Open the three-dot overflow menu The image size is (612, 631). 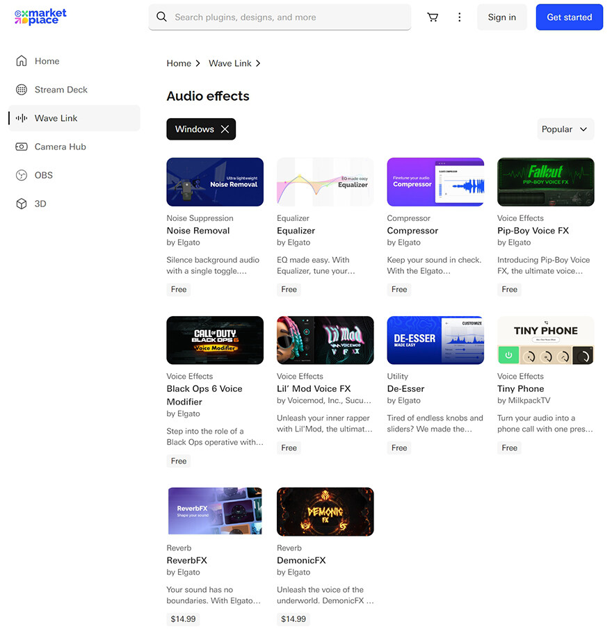coord(460,17)
